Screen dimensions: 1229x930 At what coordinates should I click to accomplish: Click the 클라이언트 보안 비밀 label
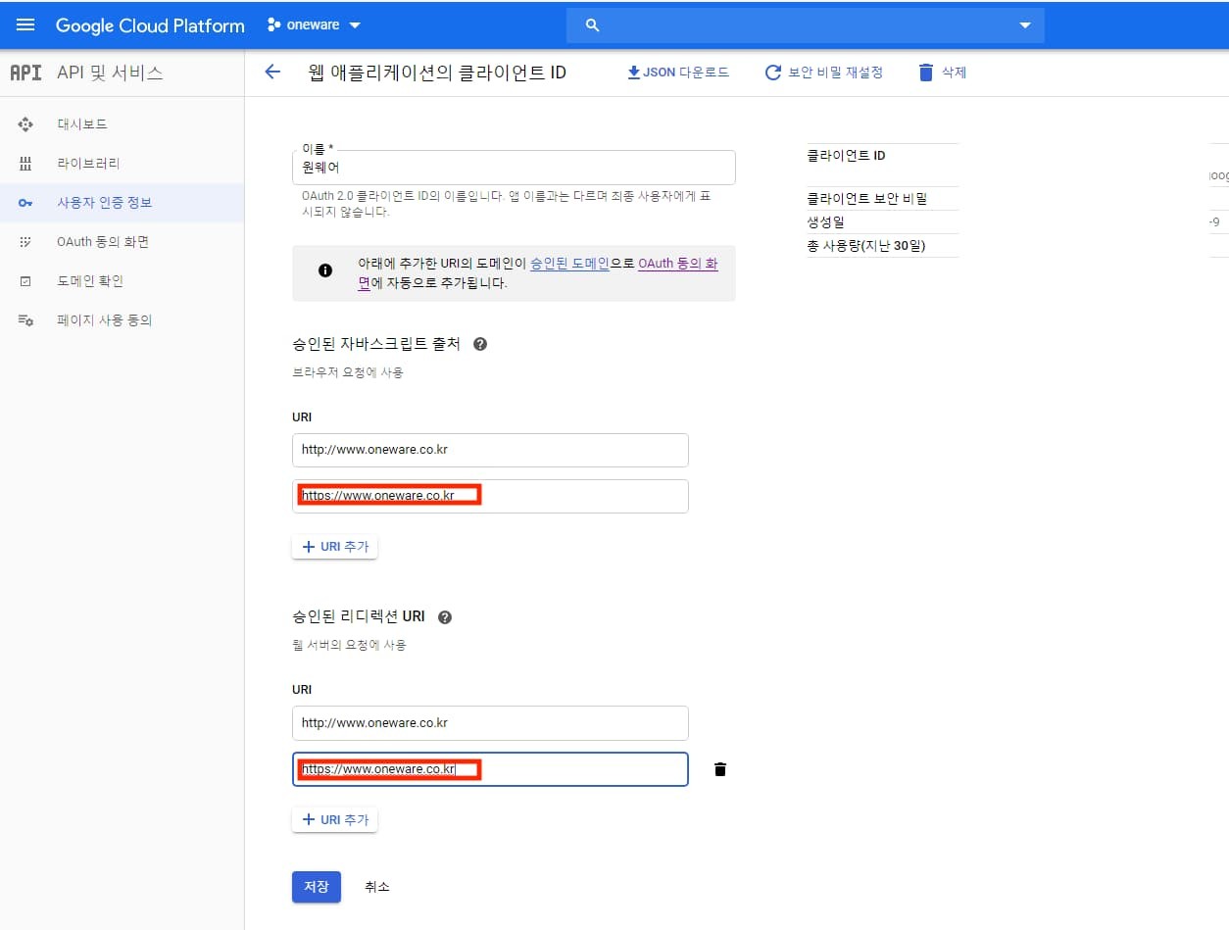point(867,199)
